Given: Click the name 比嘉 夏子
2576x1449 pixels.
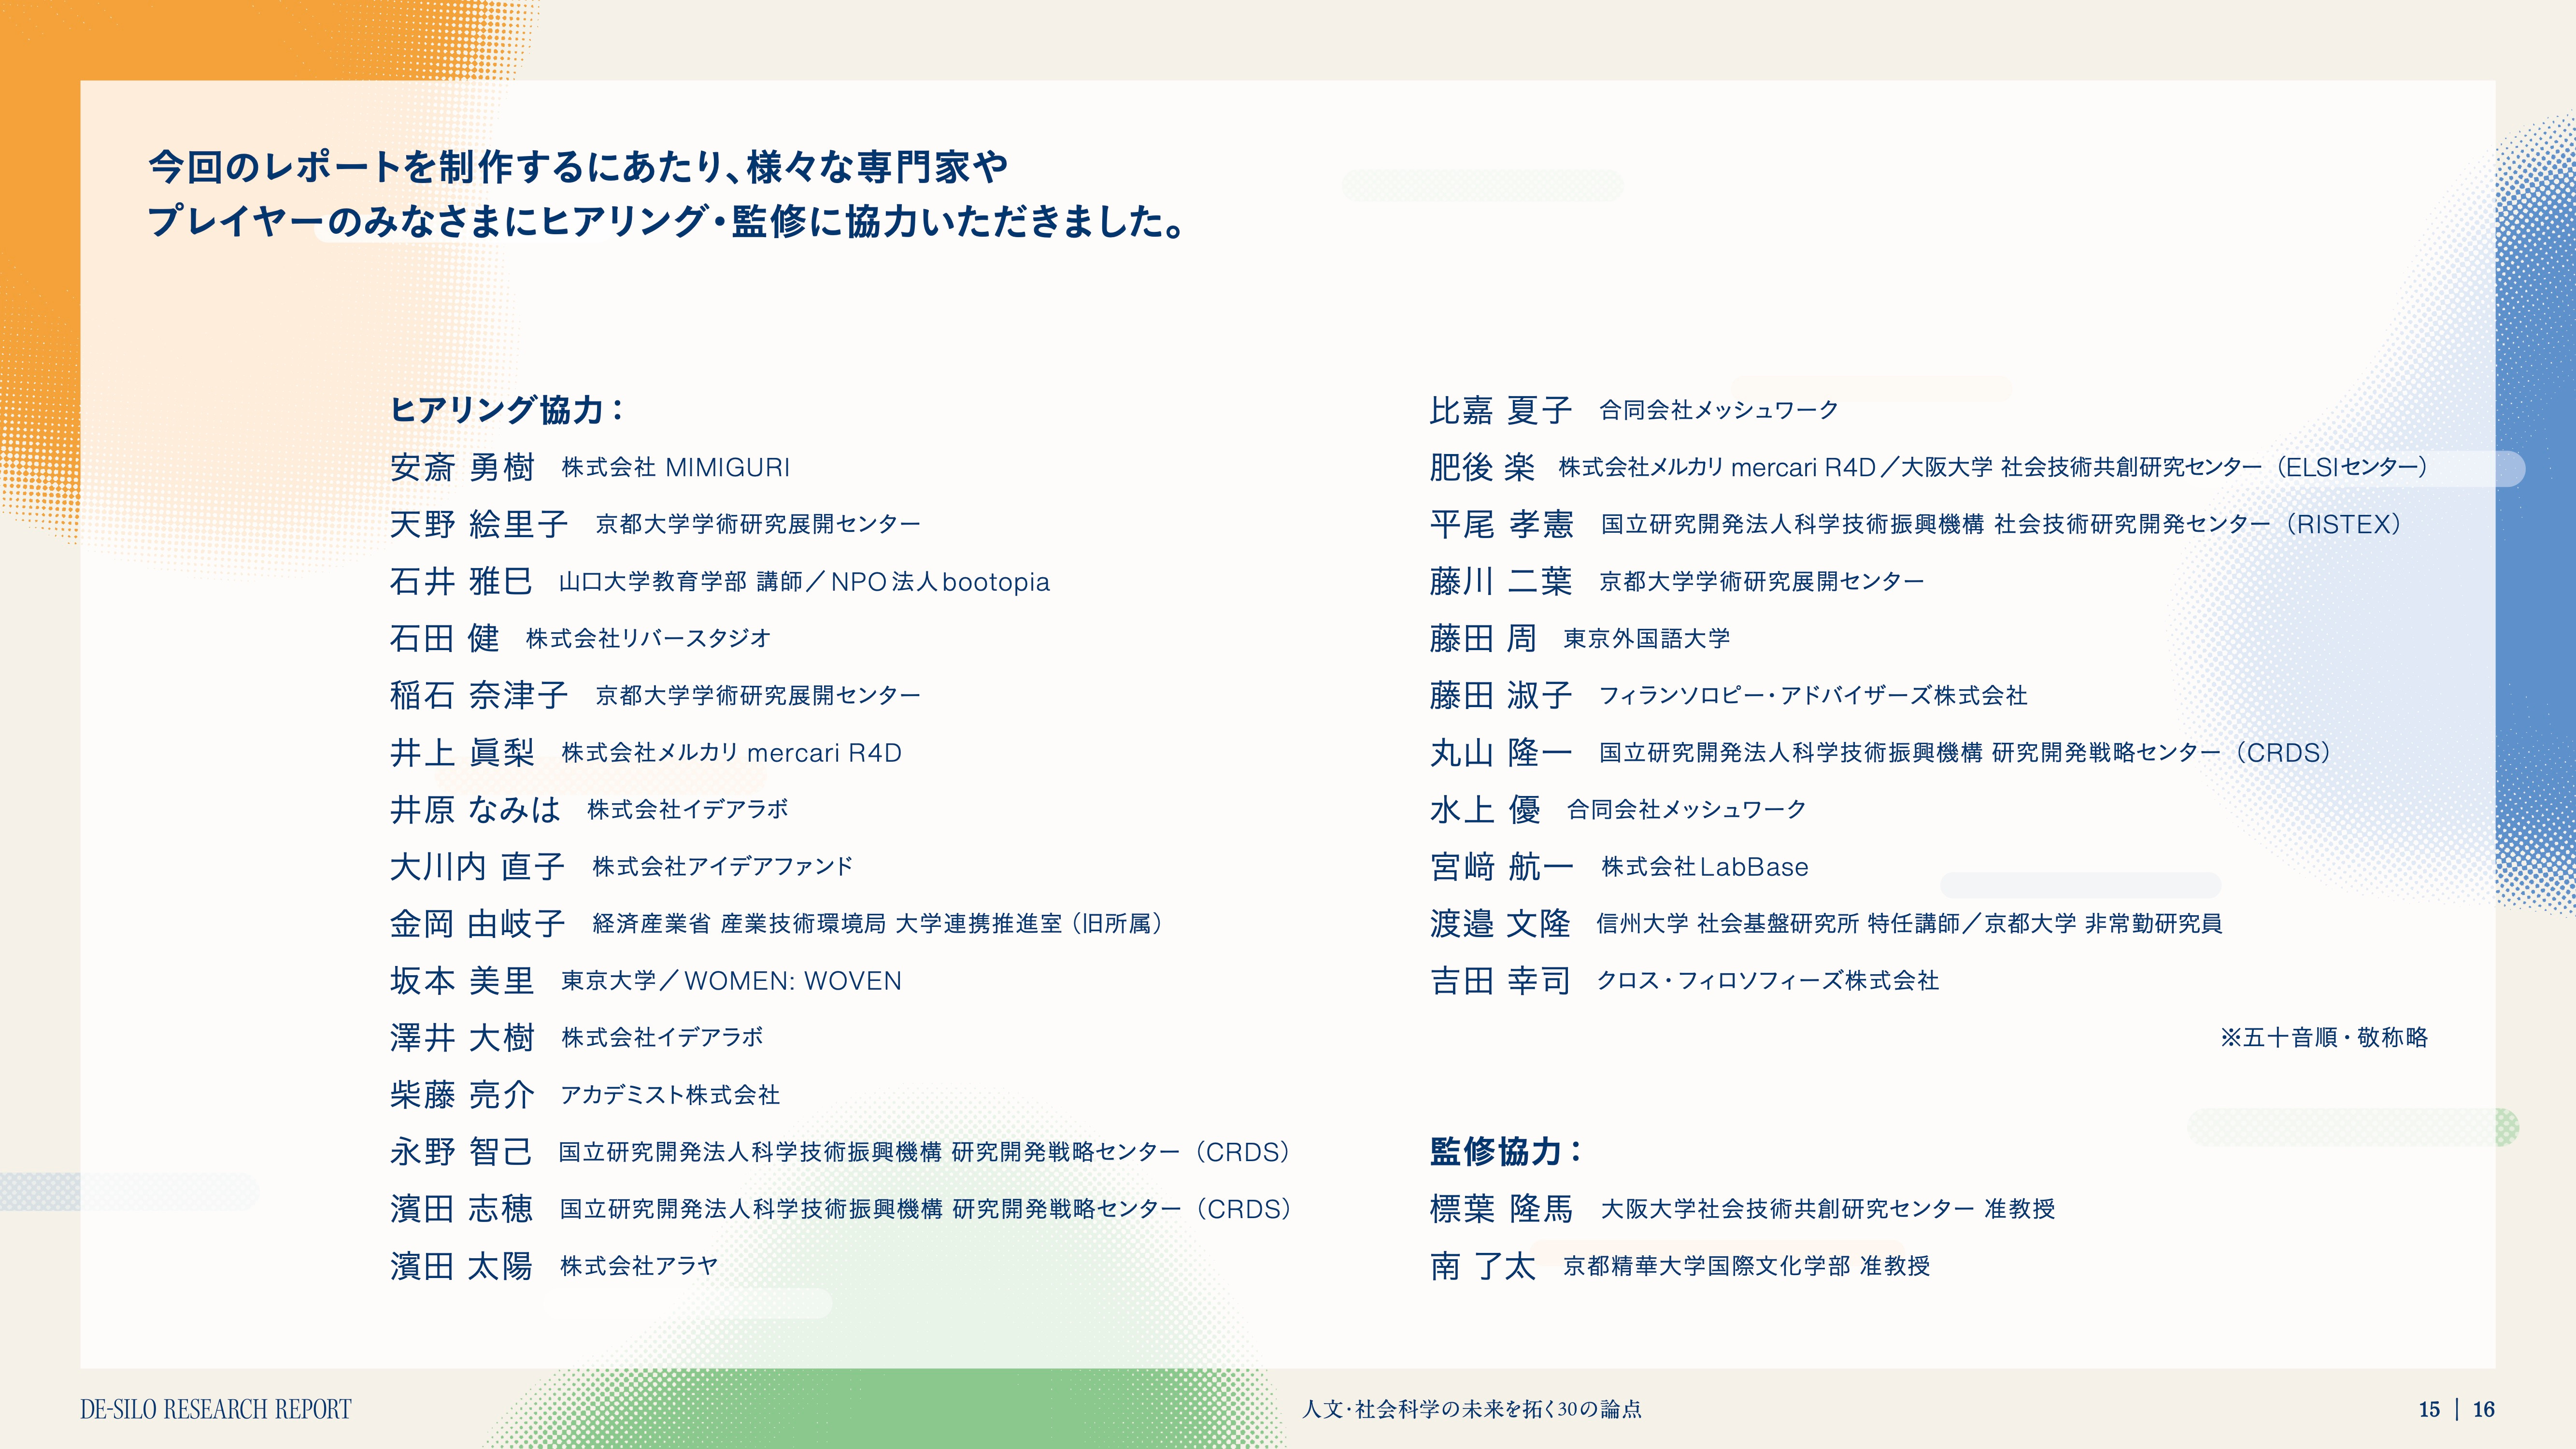Looking at the screenshot, I should [x=1501, y=410].
